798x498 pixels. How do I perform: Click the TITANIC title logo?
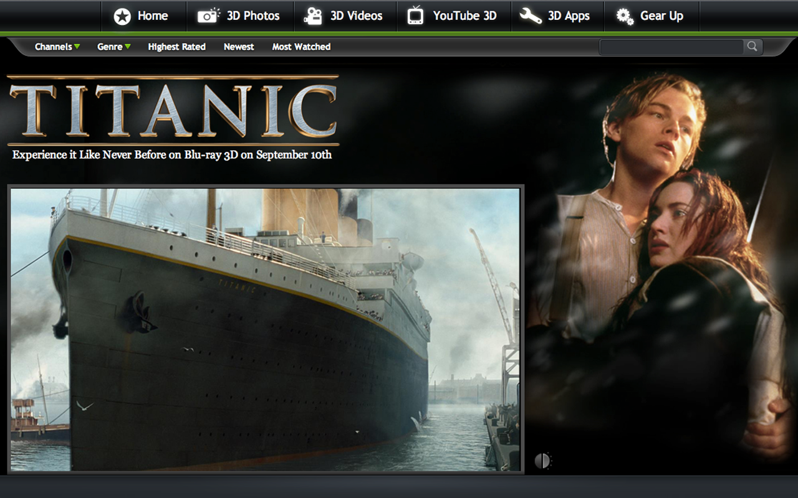point(173,110)
